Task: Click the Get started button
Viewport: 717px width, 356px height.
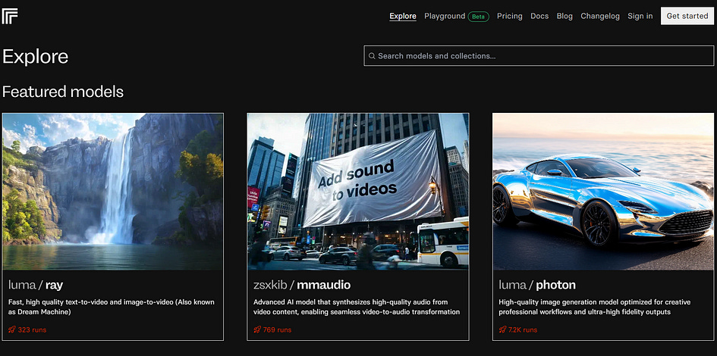Action: [687, 16]
